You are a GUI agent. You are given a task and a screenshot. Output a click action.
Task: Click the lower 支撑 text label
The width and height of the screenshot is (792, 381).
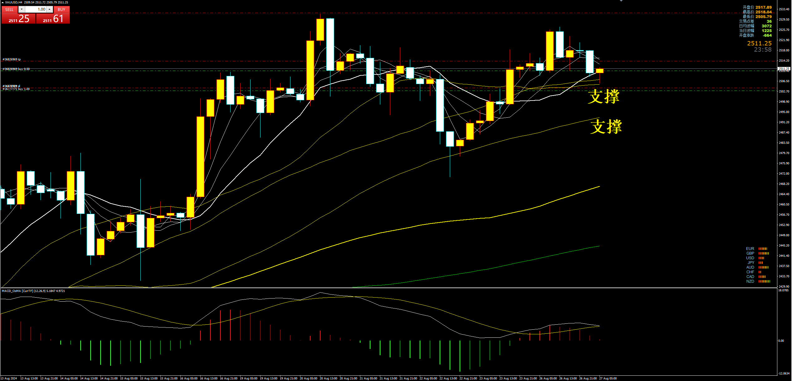(606, 127)
